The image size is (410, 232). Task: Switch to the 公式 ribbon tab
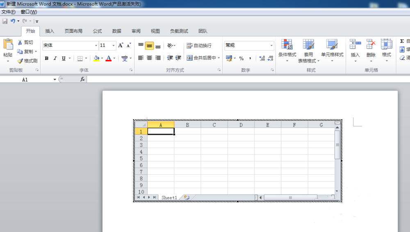[97, 31]
